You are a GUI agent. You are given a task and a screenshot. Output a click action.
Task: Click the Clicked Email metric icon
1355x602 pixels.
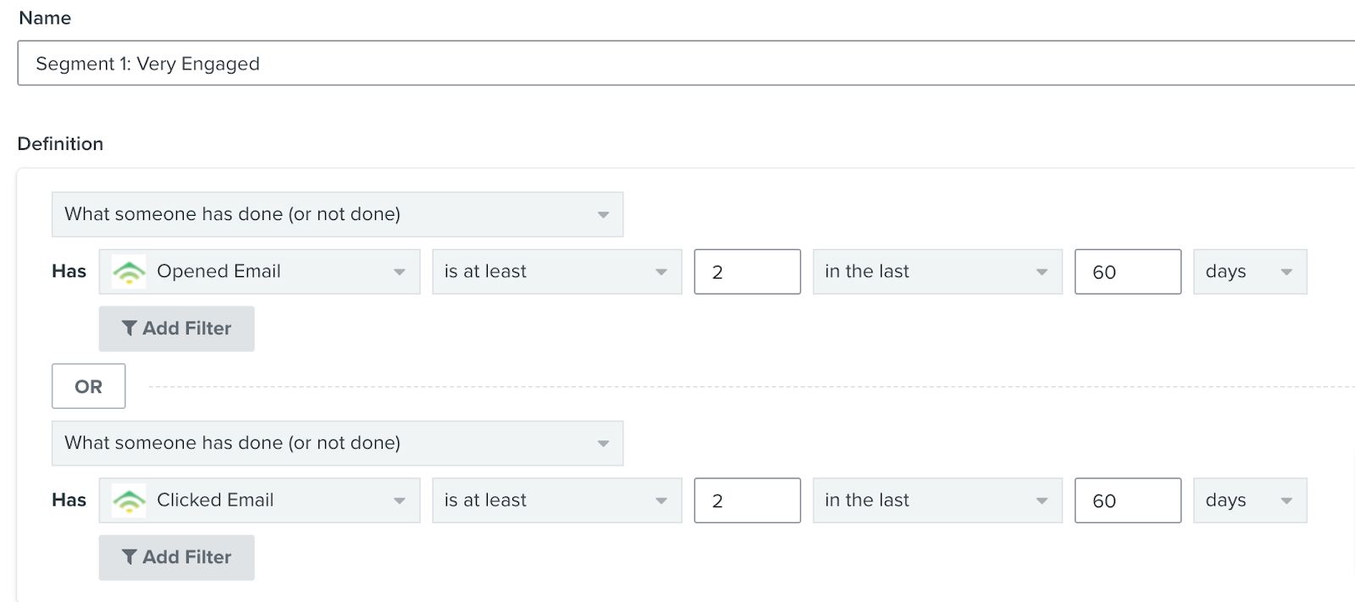click(130, 500)
